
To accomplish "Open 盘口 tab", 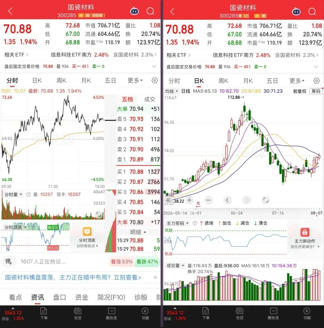I will point(59,297).
